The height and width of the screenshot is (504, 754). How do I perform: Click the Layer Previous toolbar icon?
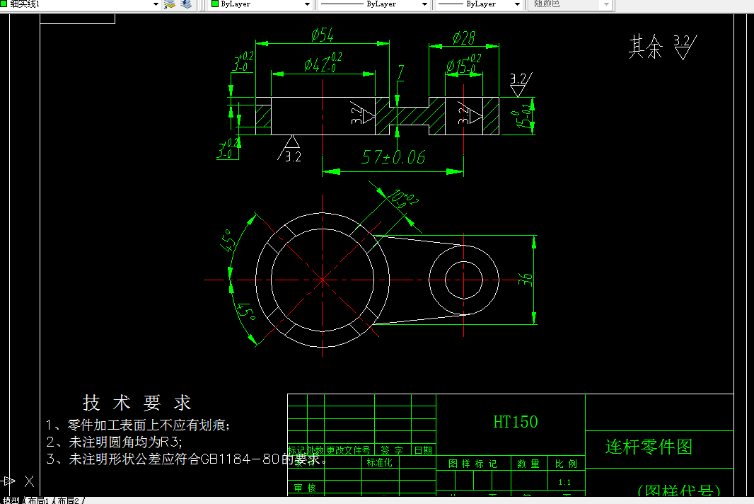click(x=185, y=5)
